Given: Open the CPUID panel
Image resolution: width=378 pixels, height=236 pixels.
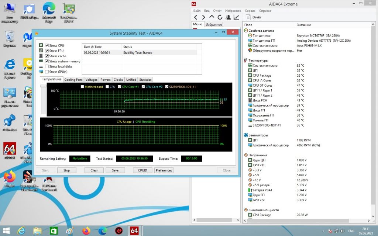Looking at the screenshot, I should 142,170.
